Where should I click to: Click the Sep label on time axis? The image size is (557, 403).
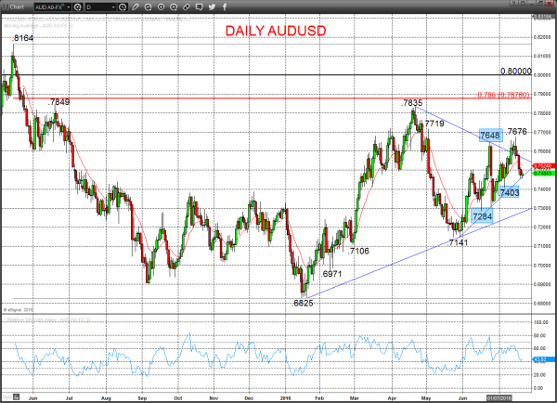tap(142, 398)
